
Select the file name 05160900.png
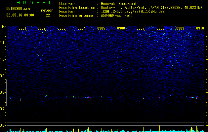click(x=18, y=9)
